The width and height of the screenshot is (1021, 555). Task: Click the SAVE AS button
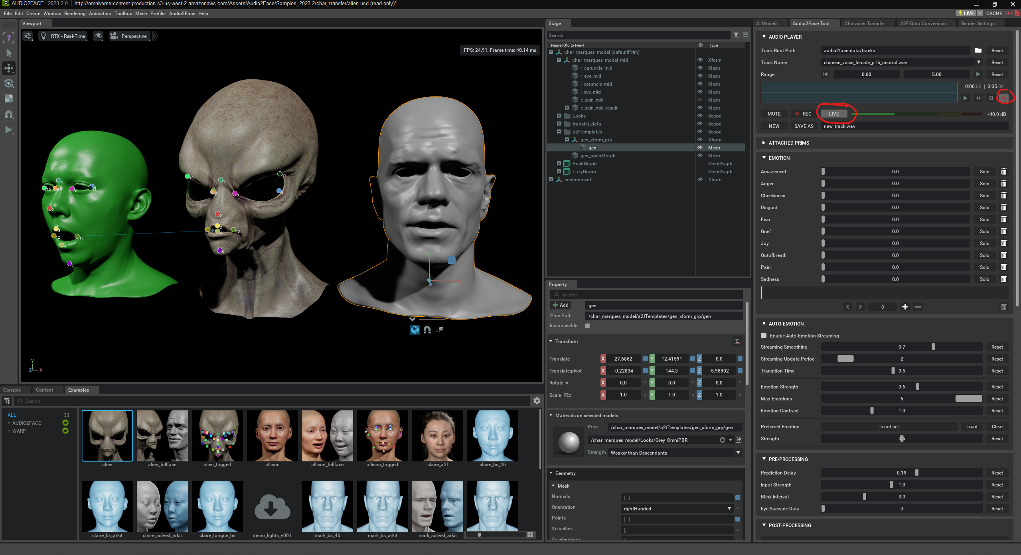[804, 126]
